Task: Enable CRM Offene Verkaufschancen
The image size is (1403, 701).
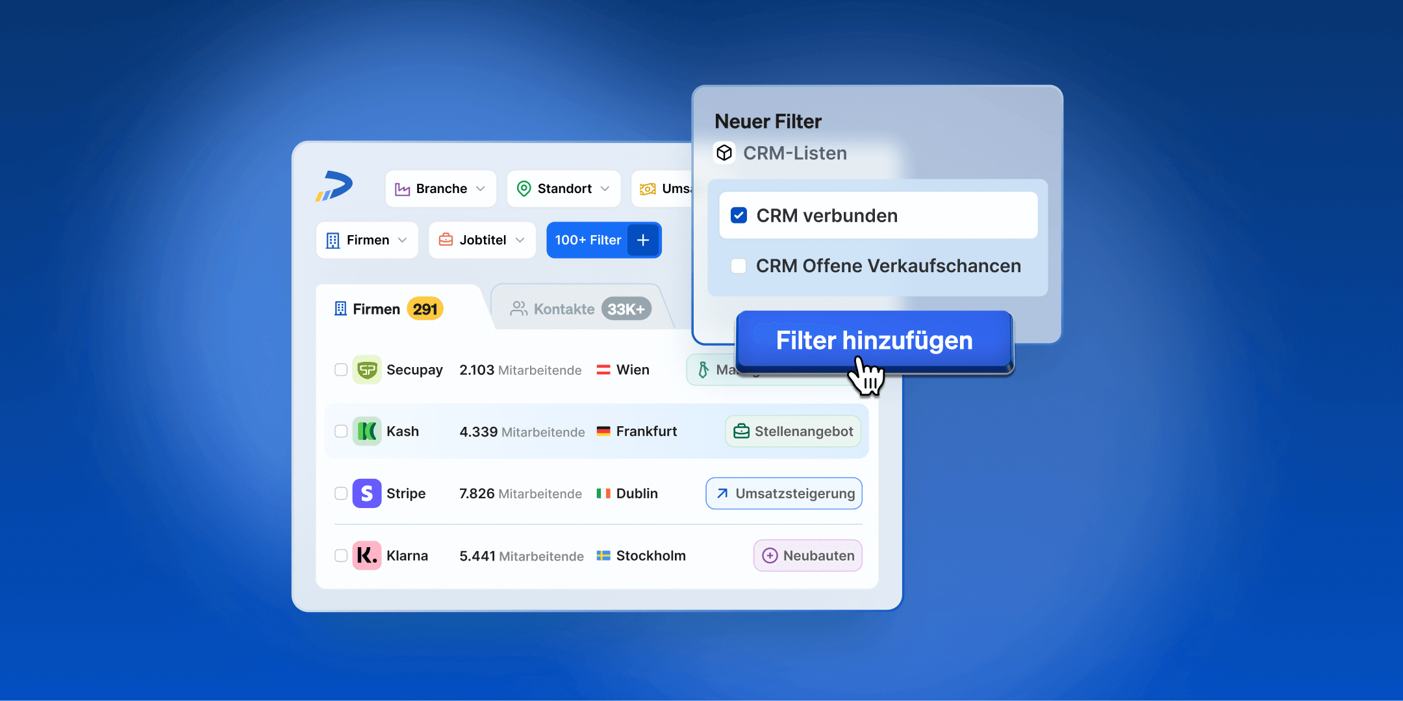Action: point(739,266)
